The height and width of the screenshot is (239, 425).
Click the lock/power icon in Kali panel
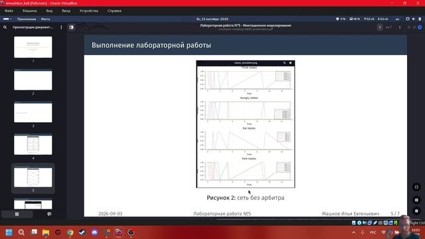(x=420, y=19)
